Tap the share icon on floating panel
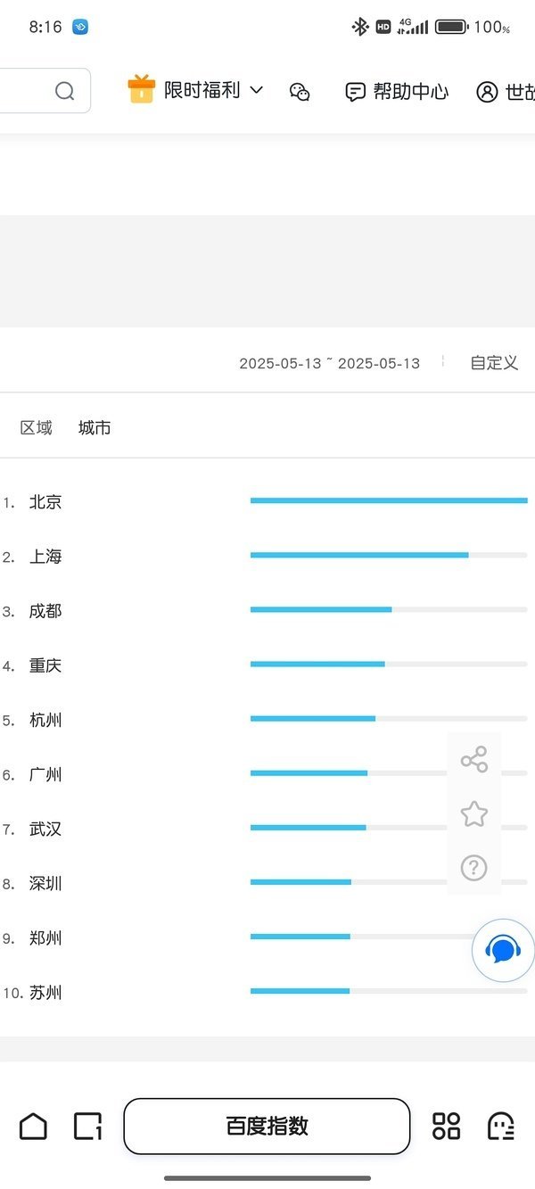535x1189 pixels. click(x=473, y=760)
